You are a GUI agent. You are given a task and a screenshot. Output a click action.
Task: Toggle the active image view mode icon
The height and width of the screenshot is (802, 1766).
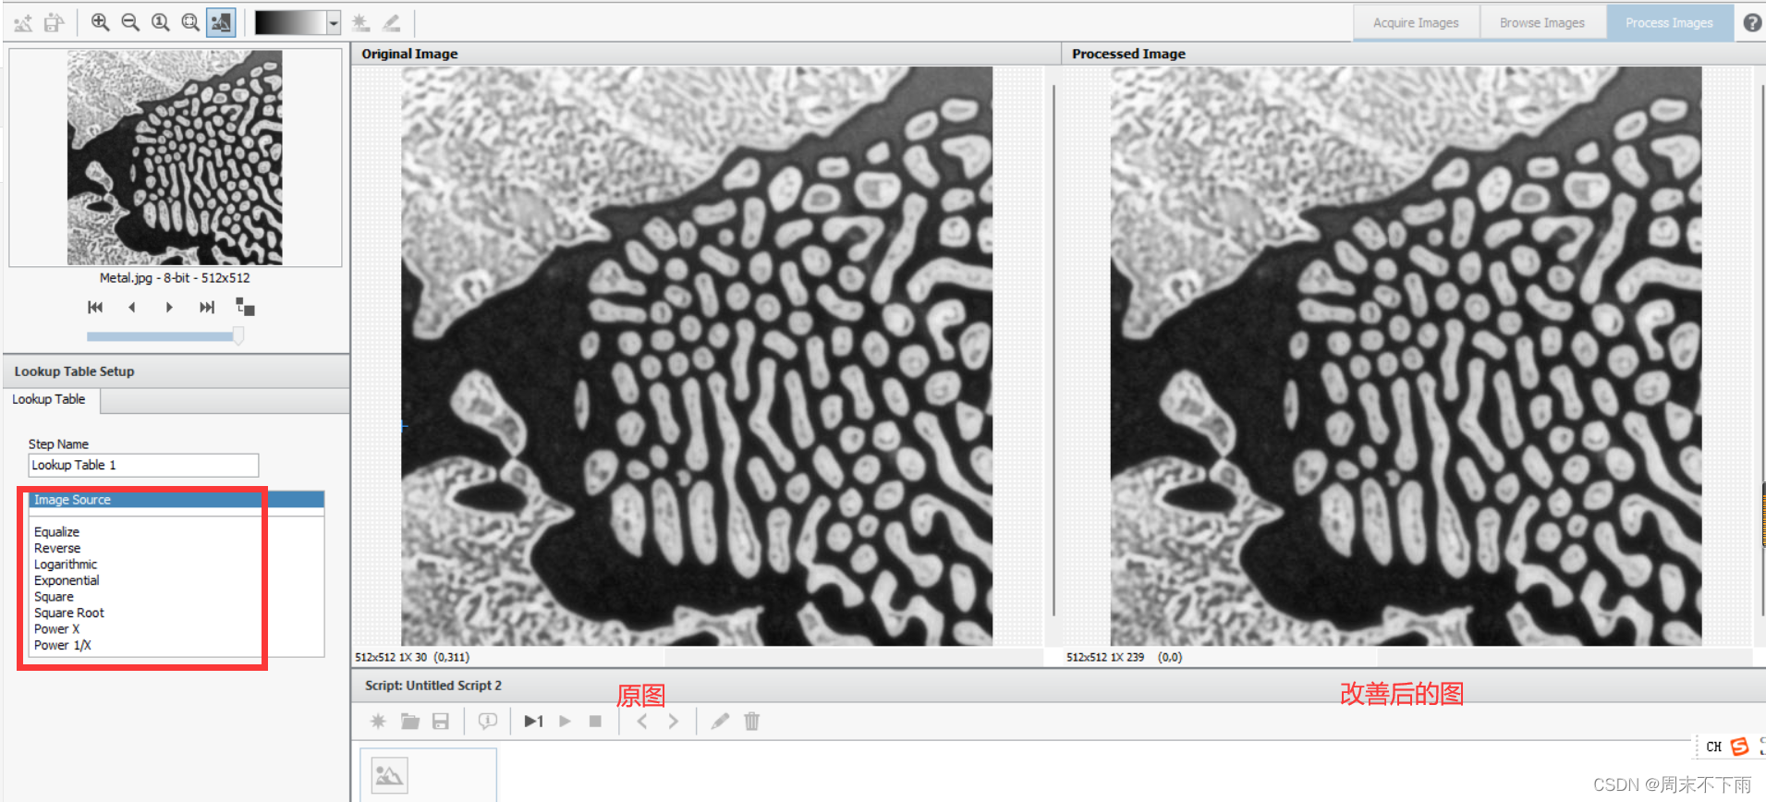click(x=221, y=22)
